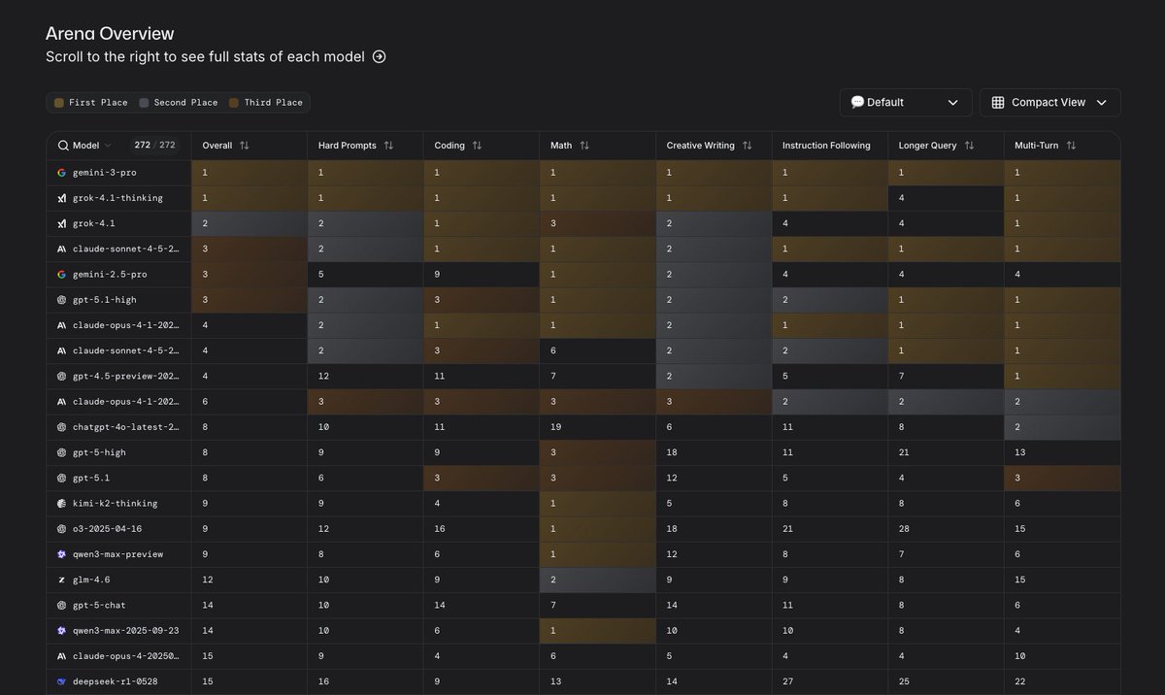Sort by Overall column arrows icon
The image size is (1165, 695).
point(245,146)
